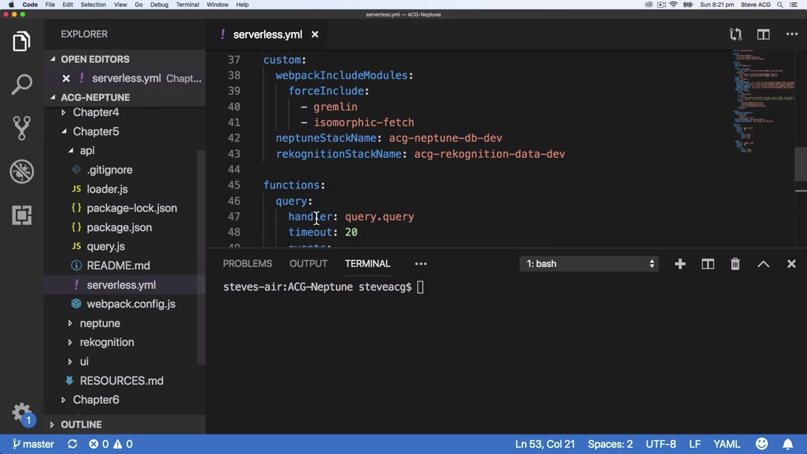Split the editor right

pyautogui.click(x=763, y=35)
